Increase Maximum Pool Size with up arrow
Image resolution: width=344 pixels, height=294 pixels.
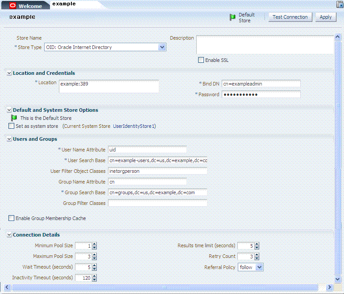pos(94,255)
